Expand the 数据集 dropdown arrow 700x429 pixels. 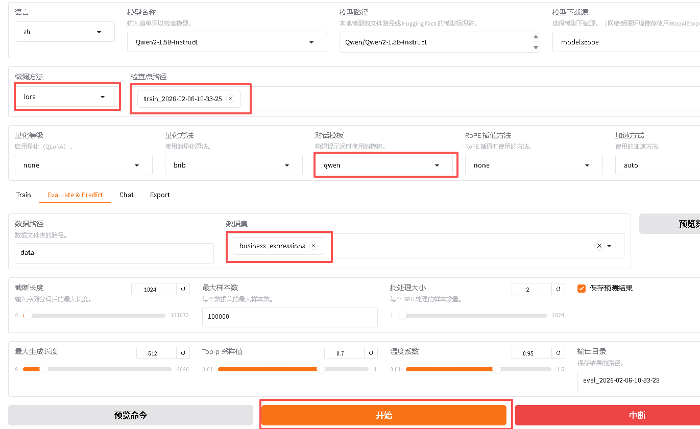609,246
